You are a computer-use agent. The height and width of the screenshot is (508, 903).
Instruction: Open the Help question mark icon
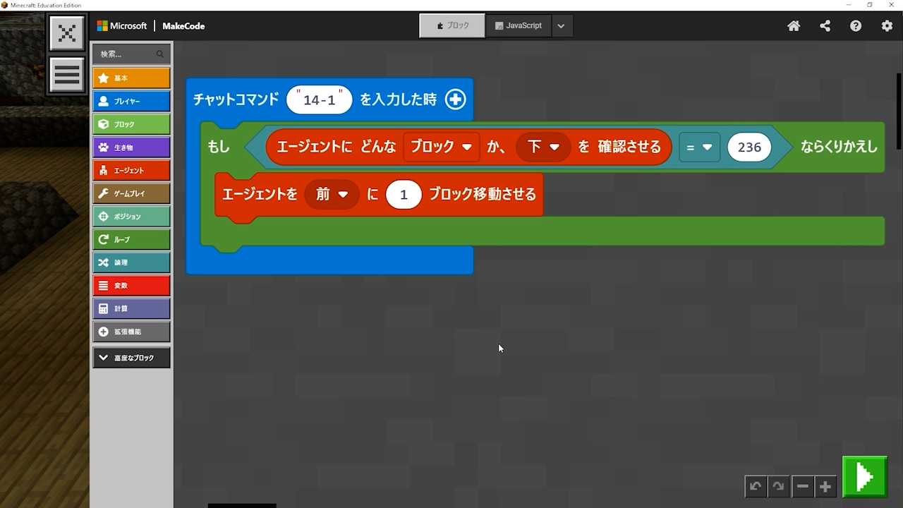coord(856,26)
